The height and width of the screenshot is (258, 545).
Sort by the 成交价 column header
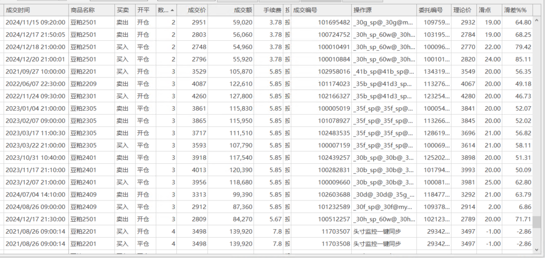192,10
